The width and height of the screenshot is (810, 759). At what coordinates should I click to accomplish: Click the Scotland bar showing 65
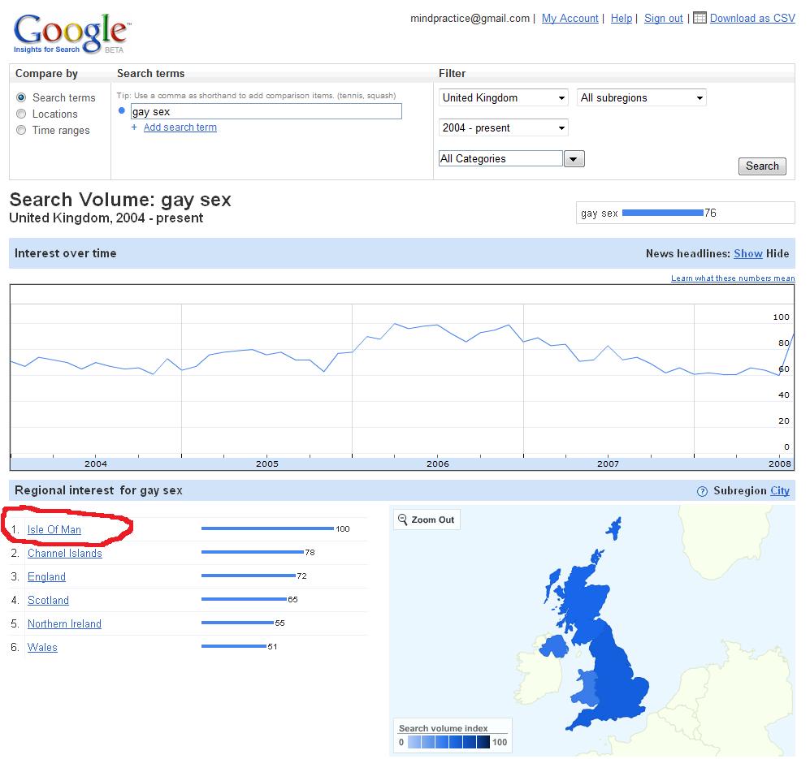(x=244, y=599)
